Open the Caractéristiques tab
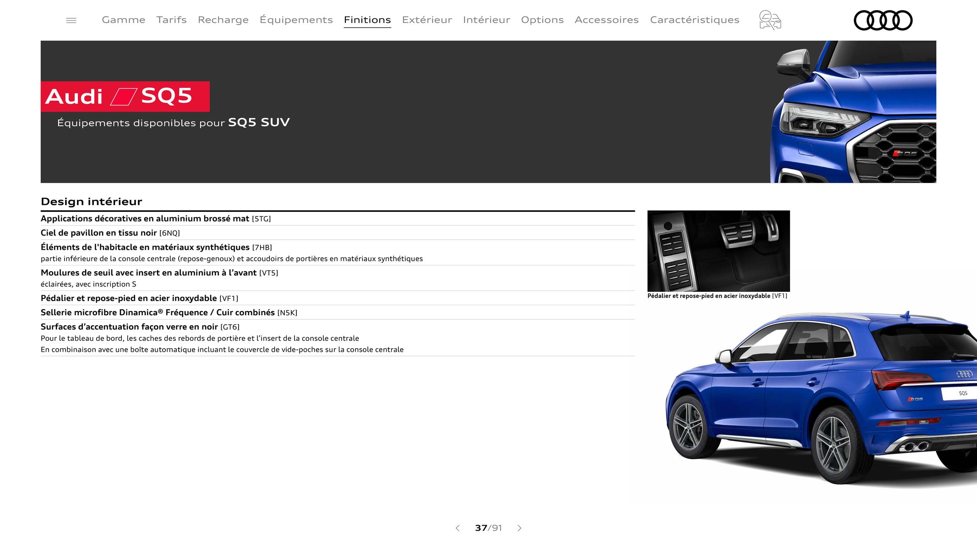 [695, 20]
